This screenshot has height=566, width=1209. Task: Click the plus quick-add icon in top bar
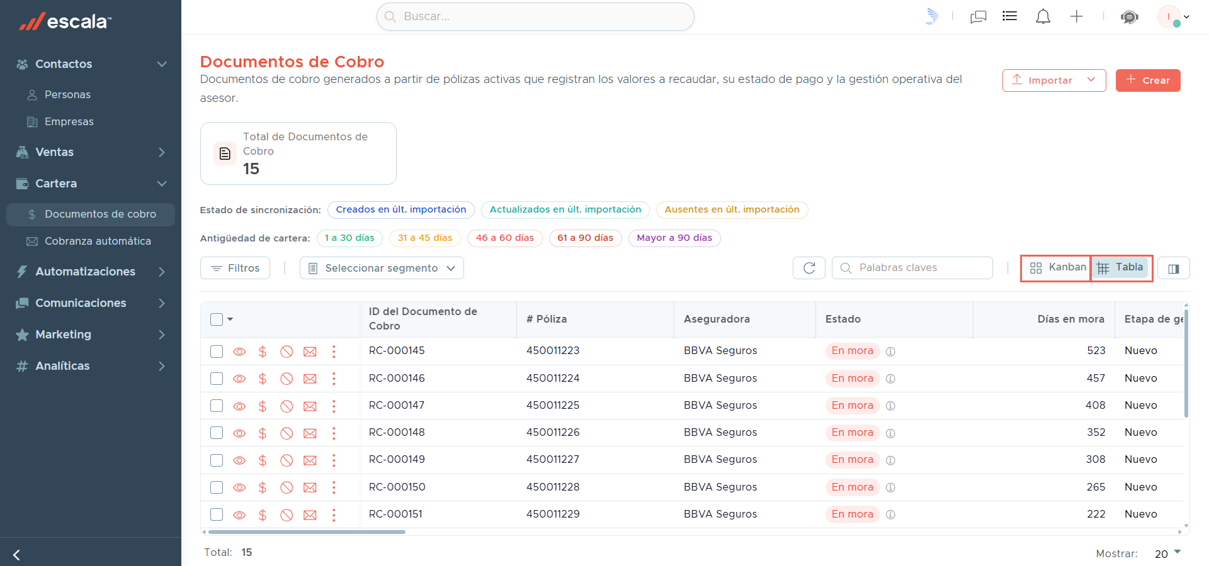1077,17
